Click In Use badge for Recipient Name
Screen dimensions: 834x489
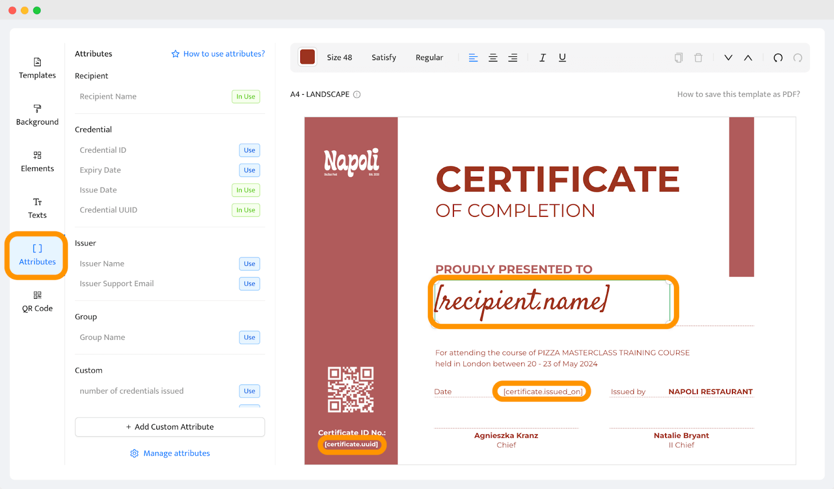click(246, 96)
